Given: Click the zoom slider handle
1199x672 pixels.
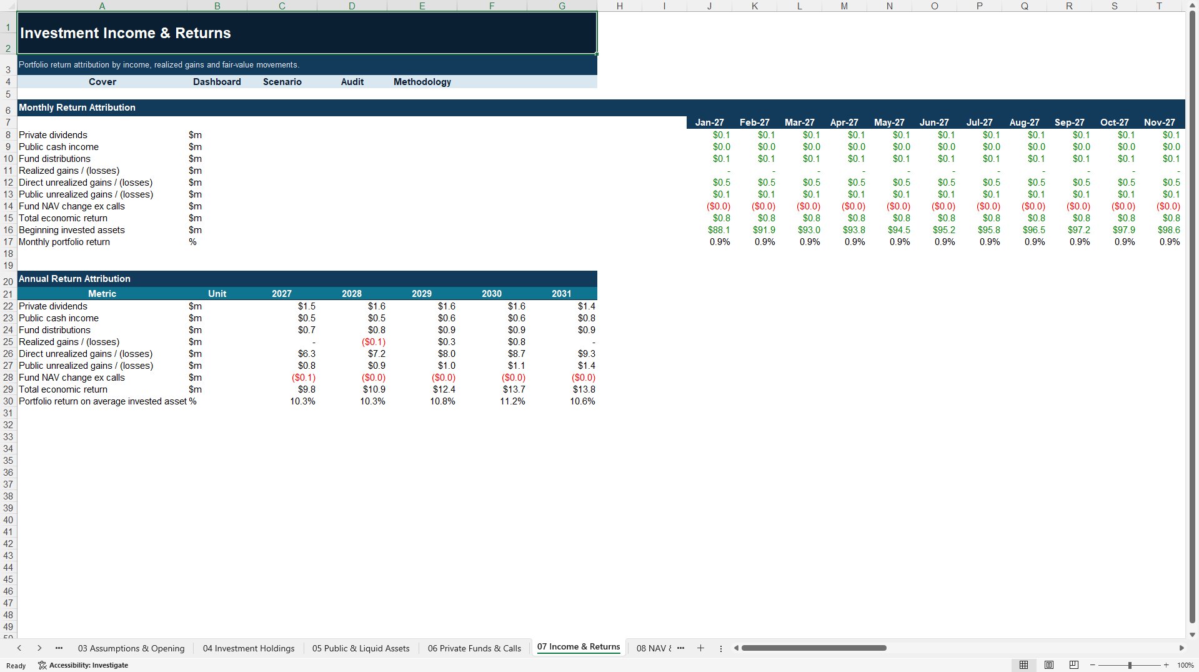Looking at the screenshot, I should point(1130,665).
